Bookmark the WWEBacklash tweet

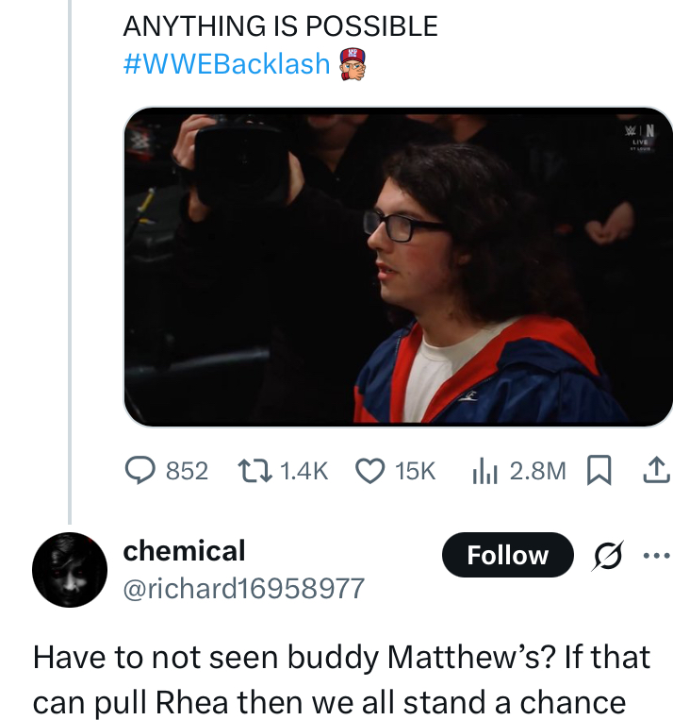pyautogui.click(x=598, y=470)
